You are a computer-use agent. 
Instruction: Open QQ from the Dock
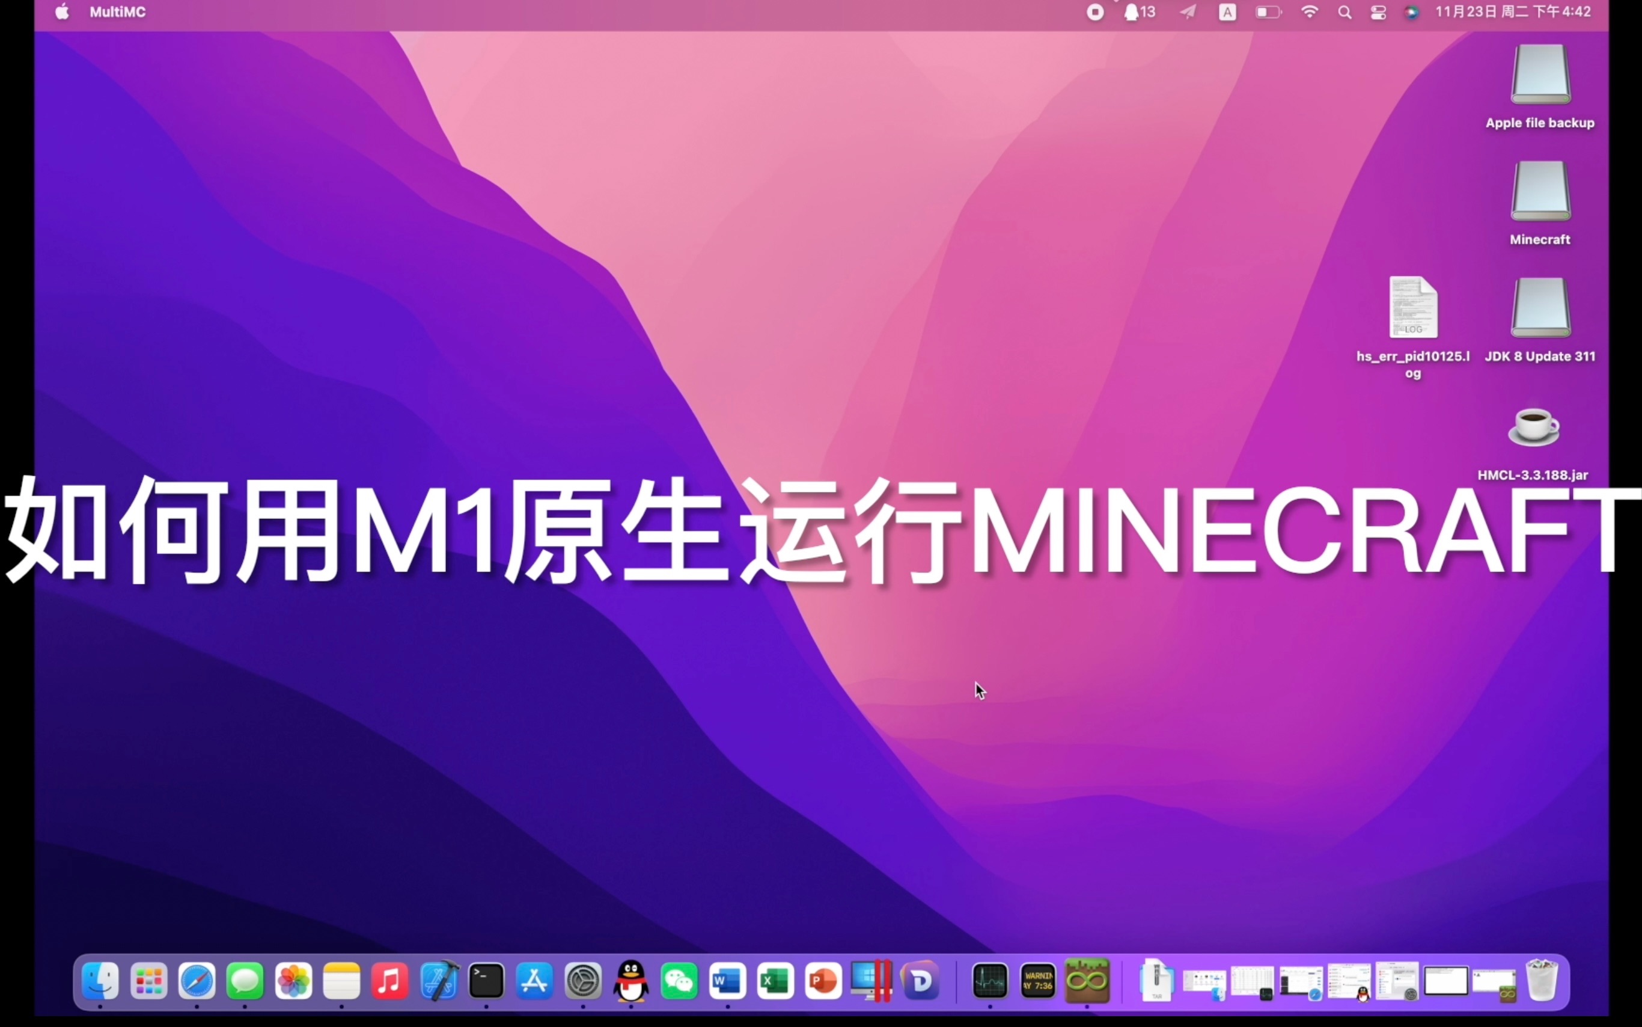tap(630, 981)
